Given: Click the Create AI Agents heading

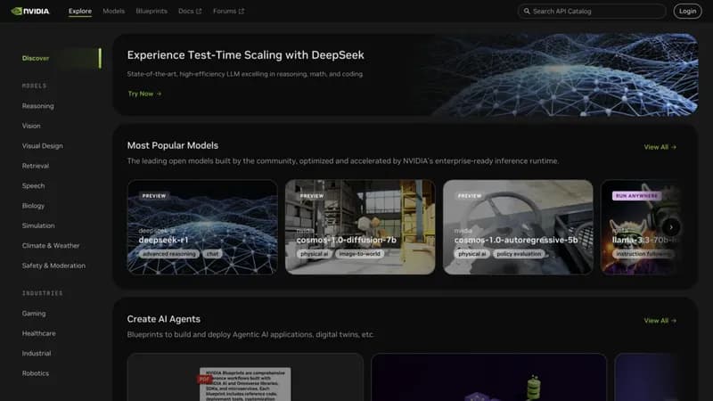Looking at the screenshot, I should coord(164,319).
